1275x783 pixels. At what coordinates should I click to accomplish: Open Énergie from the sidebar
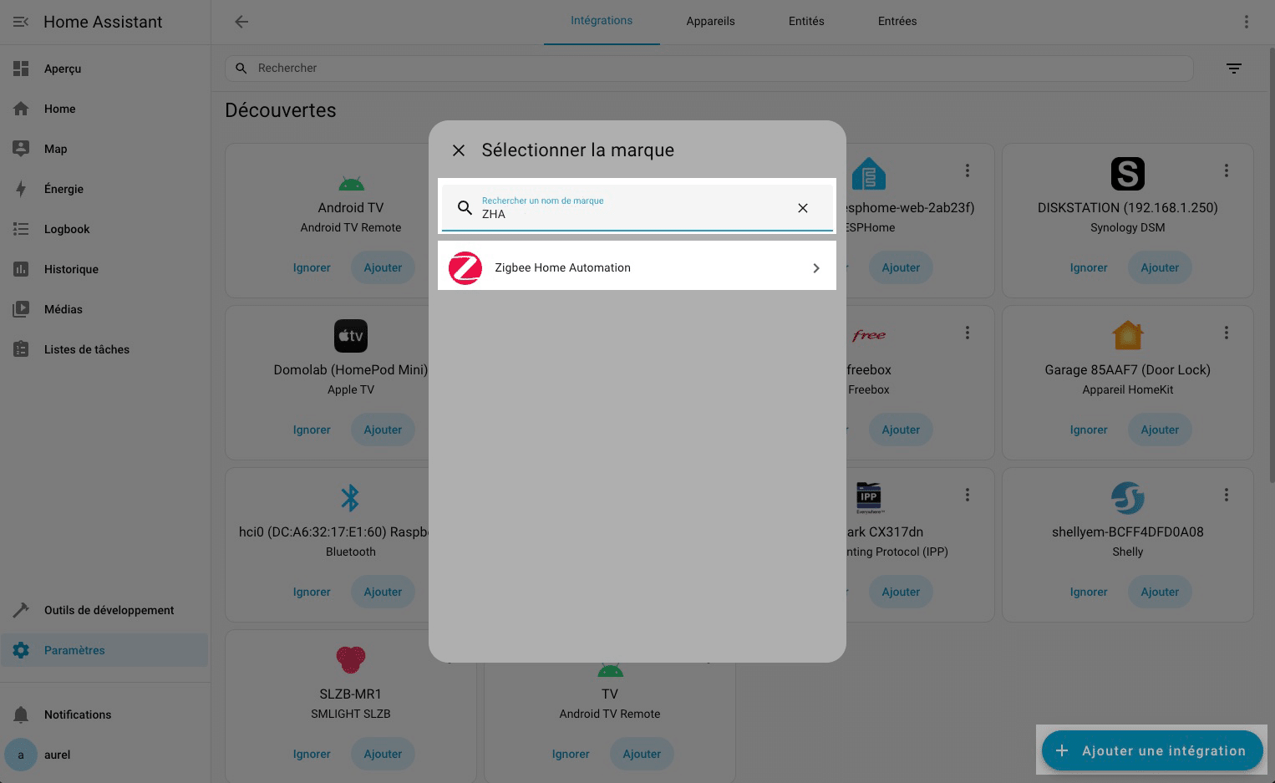63,189
